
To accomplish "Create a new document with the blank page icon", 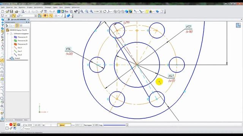I will click(x=3, y=11).
